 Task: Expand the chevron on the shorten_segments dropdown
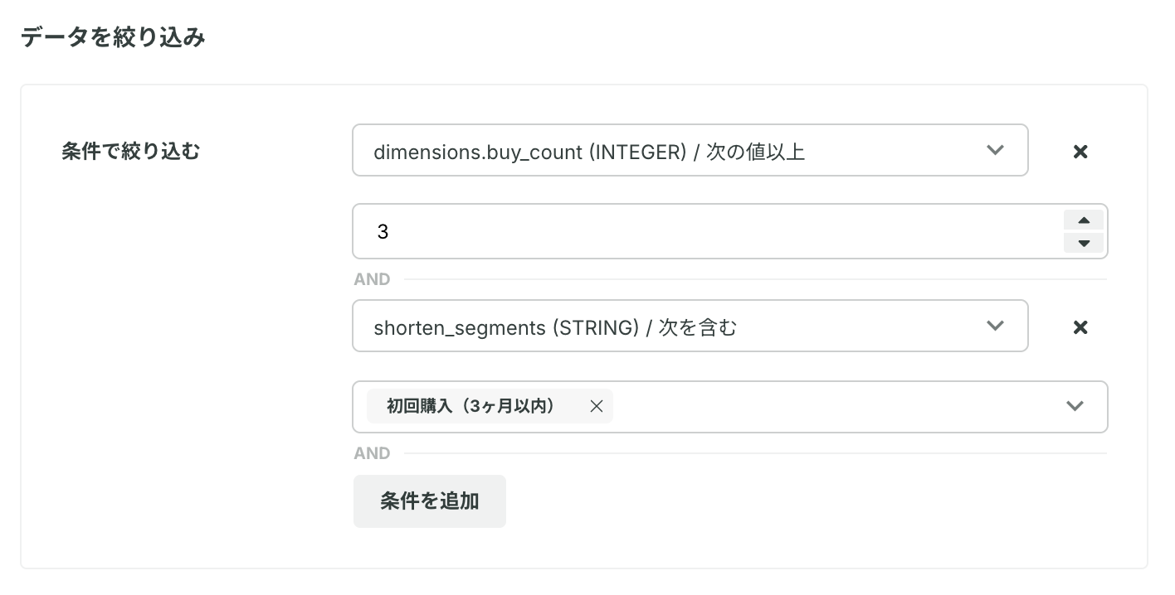coord(995,327)
